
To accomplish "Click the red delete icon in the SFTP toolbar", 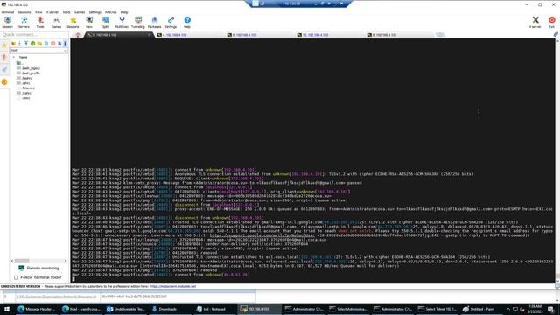I will [x=52, y=44].
